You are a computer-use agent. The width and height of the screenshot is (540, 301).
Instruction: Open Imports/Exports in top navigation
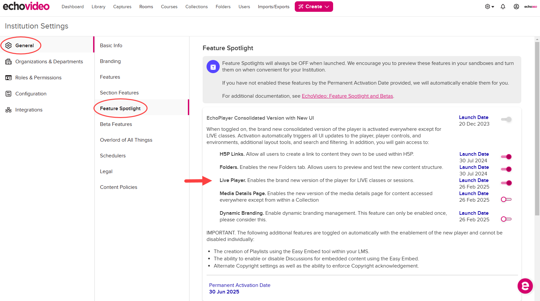coord(274,7)
